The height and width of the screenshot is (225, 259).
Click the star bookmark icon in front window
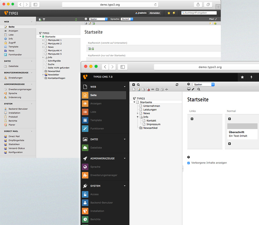coord(242,77)
